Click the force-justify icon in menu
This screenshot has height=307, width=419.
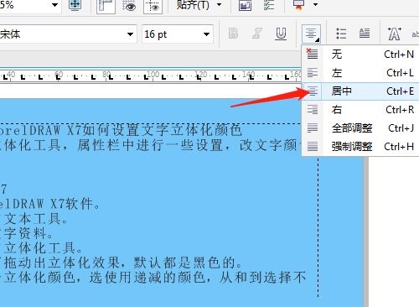[x=313, y=146]
